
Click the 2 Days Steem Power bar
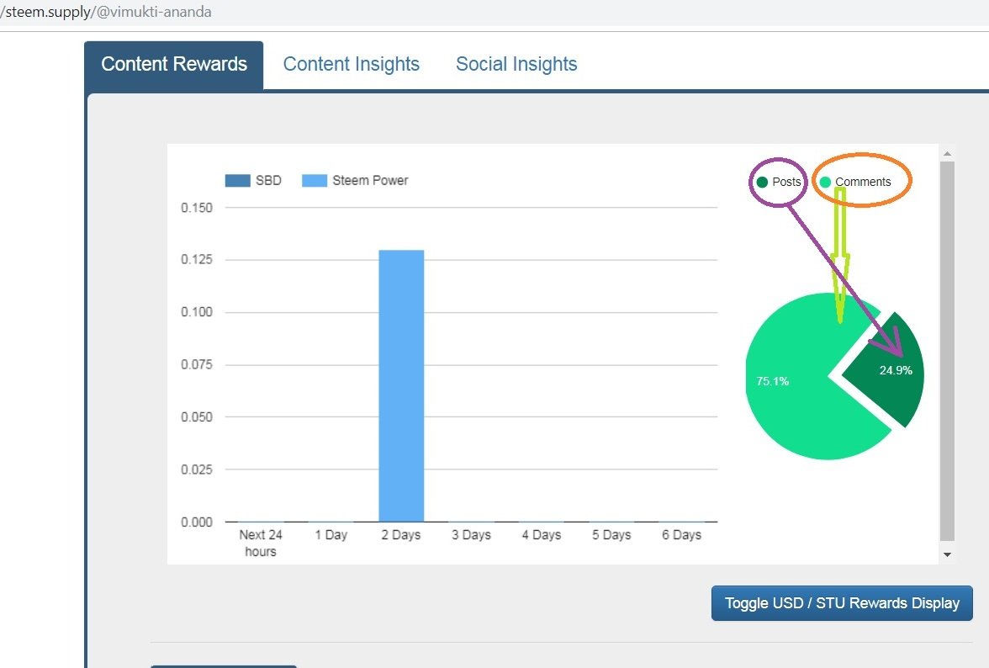click(401, 386)
